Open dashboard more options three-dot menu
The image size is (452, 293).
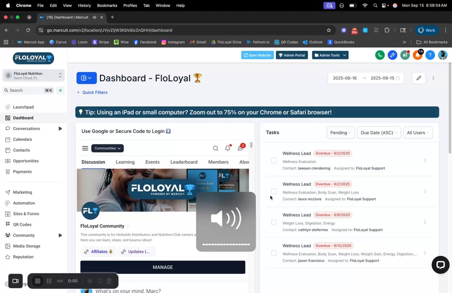coord(433,78)
